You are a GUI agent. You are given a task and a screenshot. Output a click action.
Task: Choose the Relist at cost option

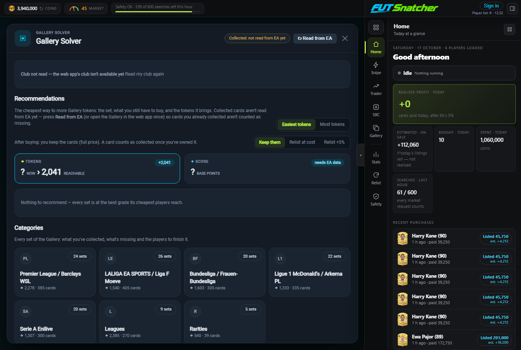pyautogui.click(x=302, y=142)
